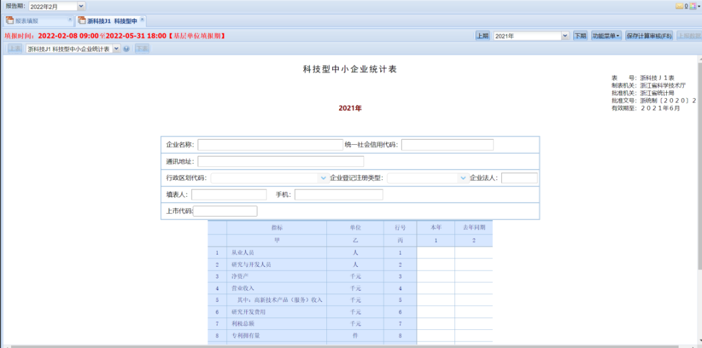Image resolution: width=702 pixels, height=348 pixels.
Task: Close the 浙科技J1 科技型中 tab
Action: tap(142, 19)
